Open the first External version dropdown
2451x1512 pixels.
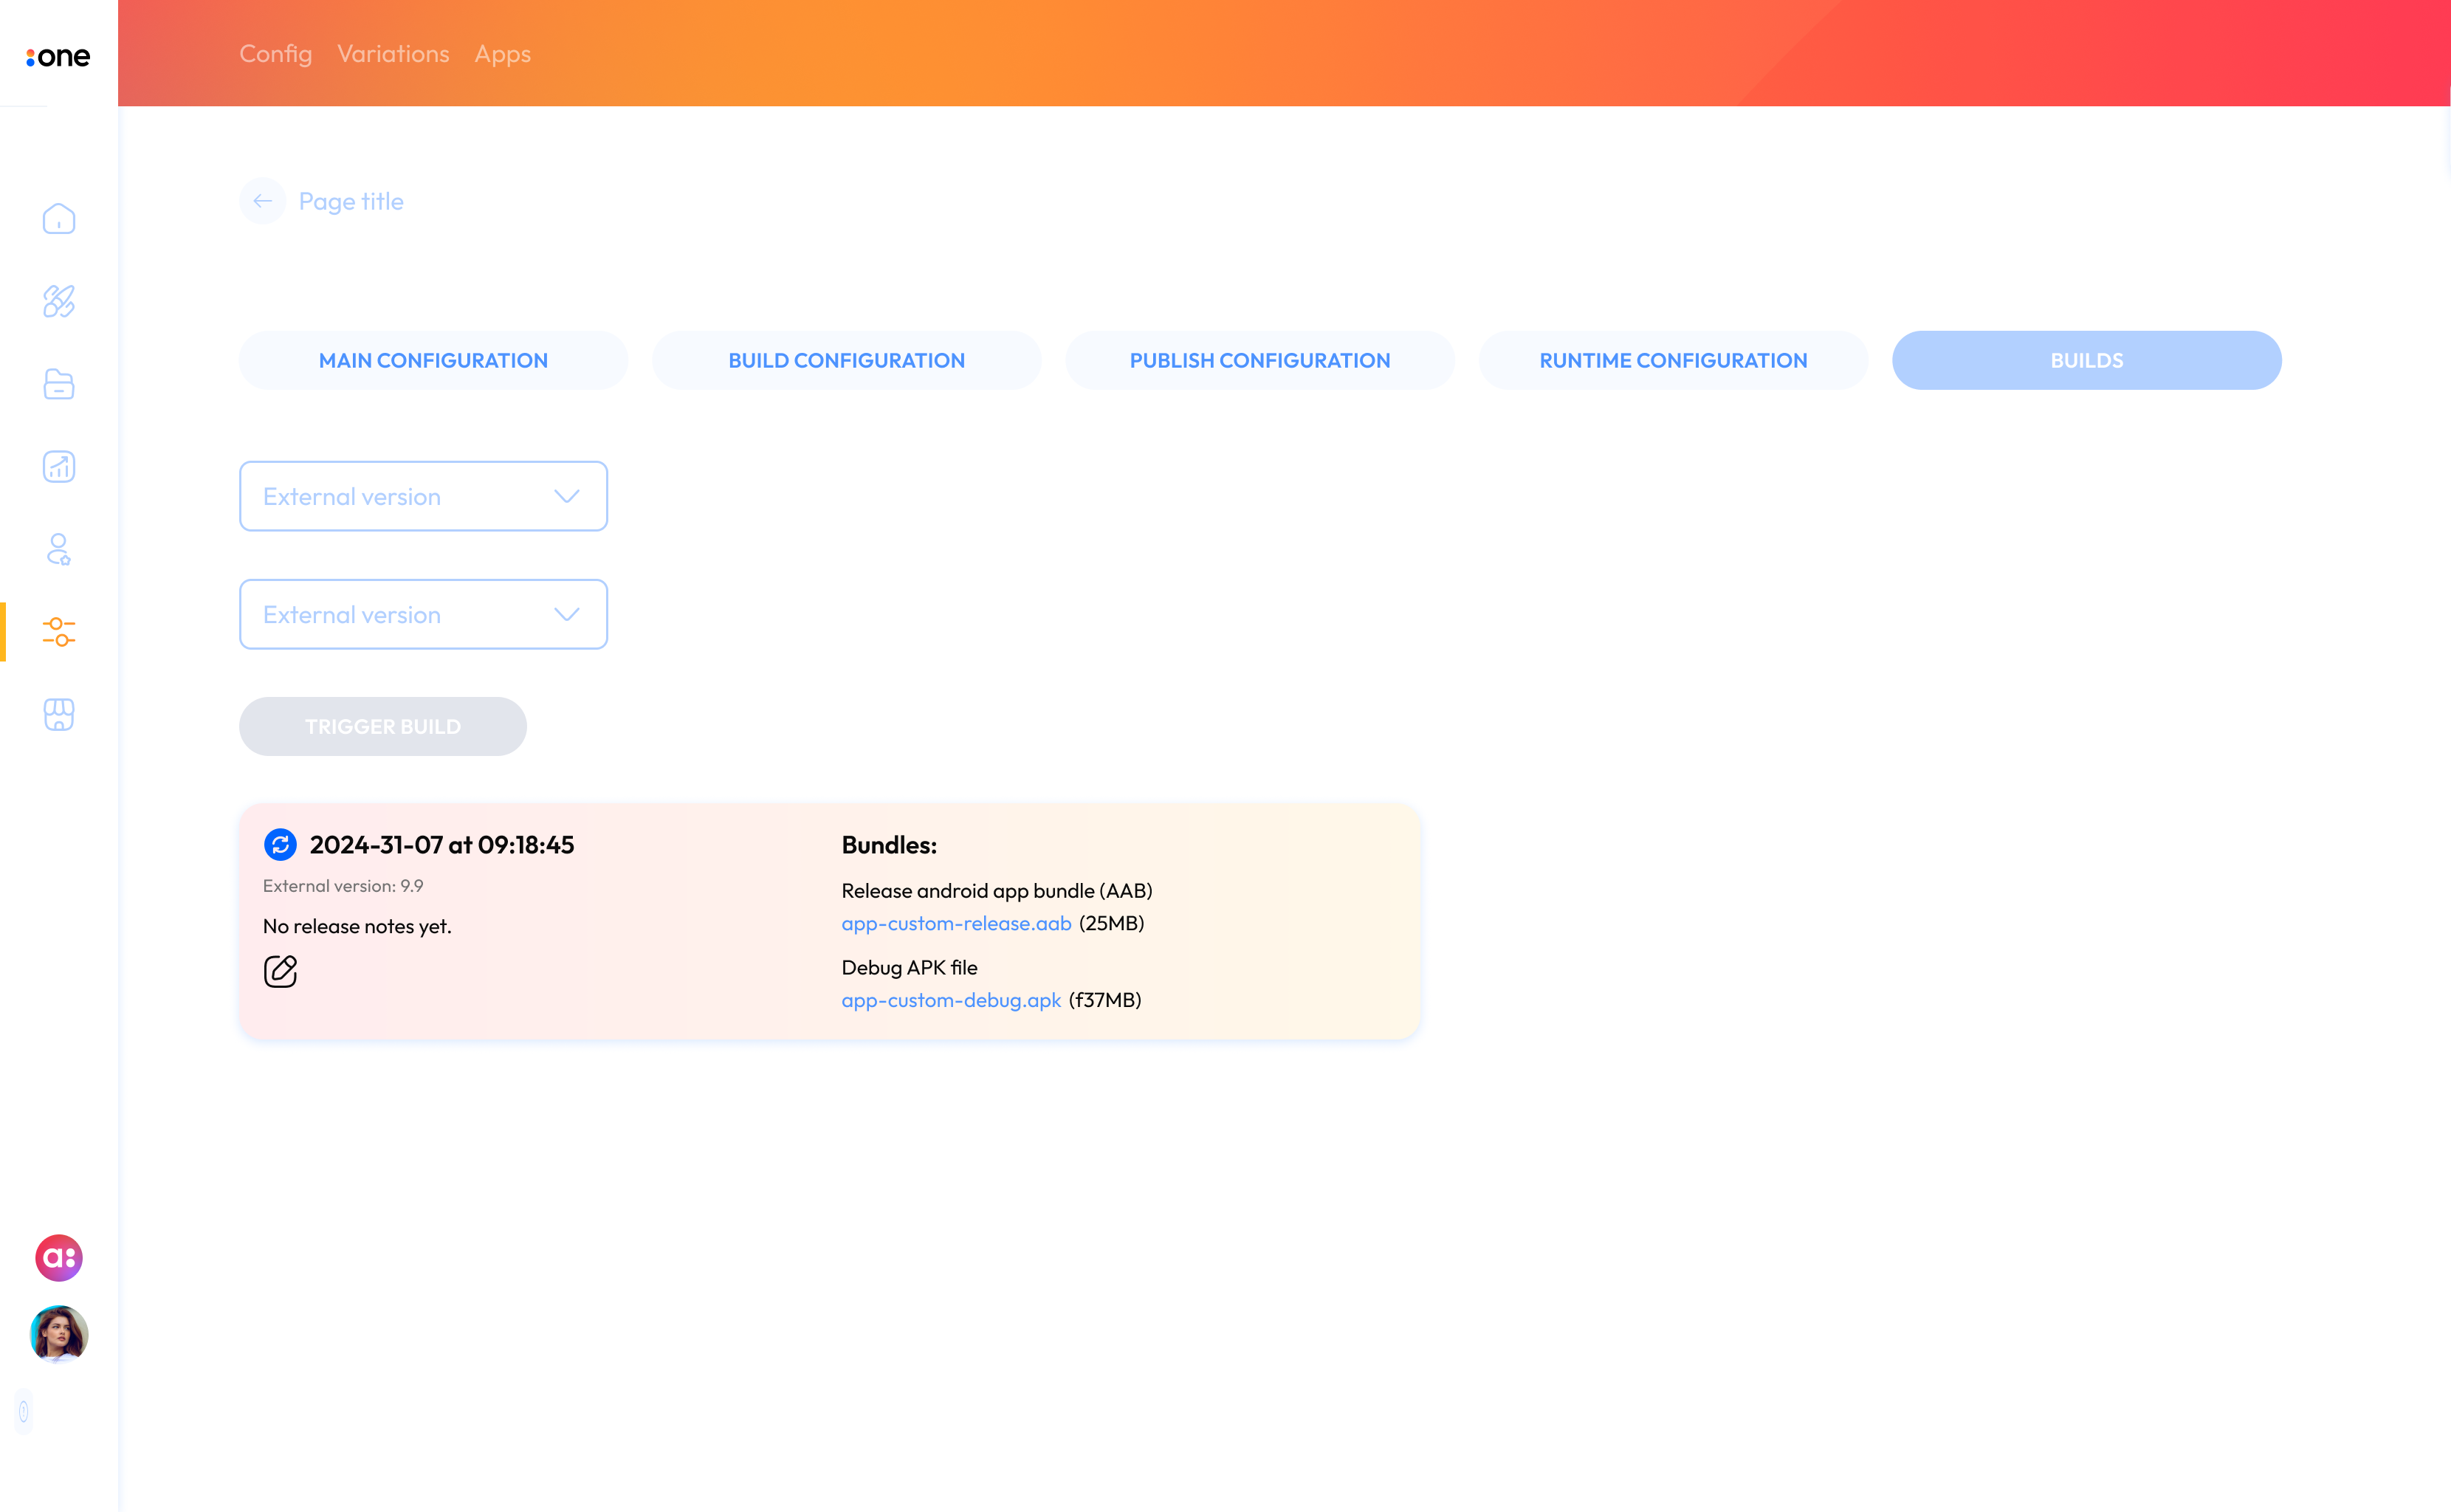pyautogui.click(x=423, y=496)
